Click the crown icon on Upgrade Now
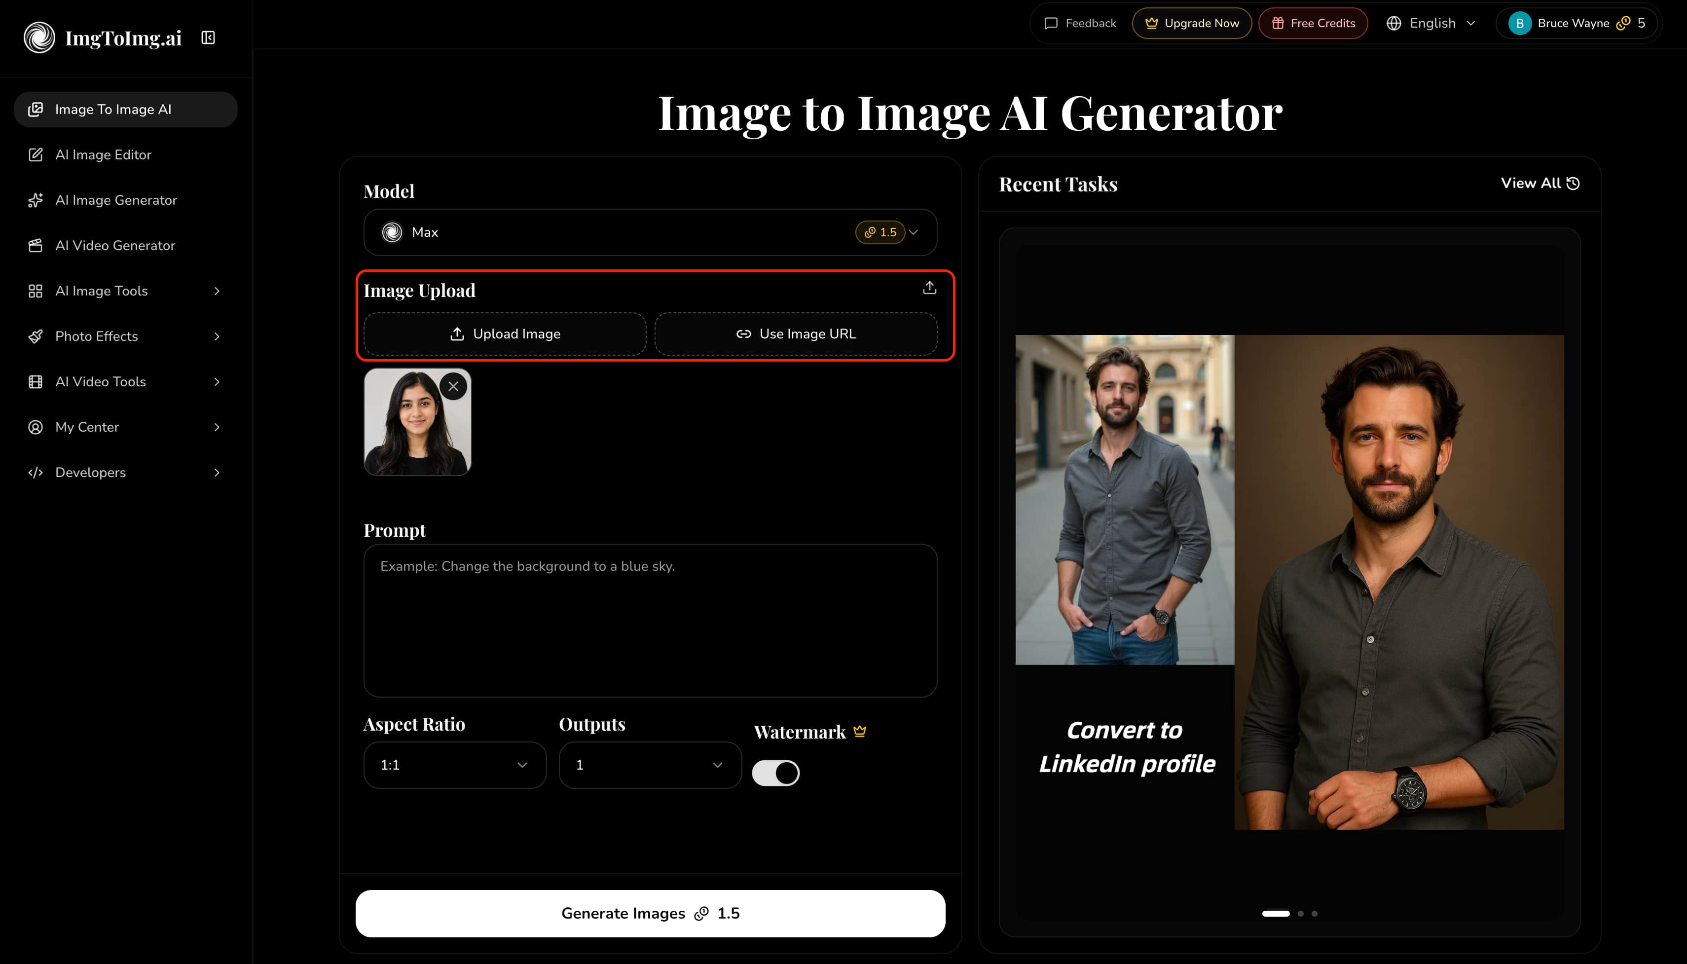Image resolution: width=1687 pixels, height=964 pixels. (1152, 23)
